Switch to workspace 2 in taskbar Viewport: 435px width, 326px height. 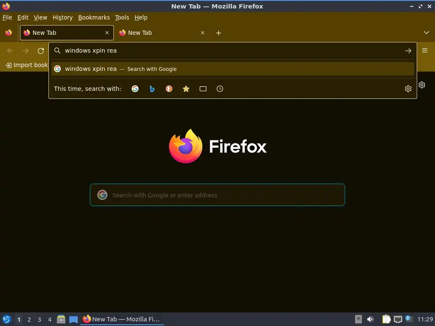[x=29, y=320]
